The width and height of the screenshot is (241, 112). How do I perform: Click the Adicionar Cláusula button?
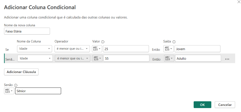[21, 72]
